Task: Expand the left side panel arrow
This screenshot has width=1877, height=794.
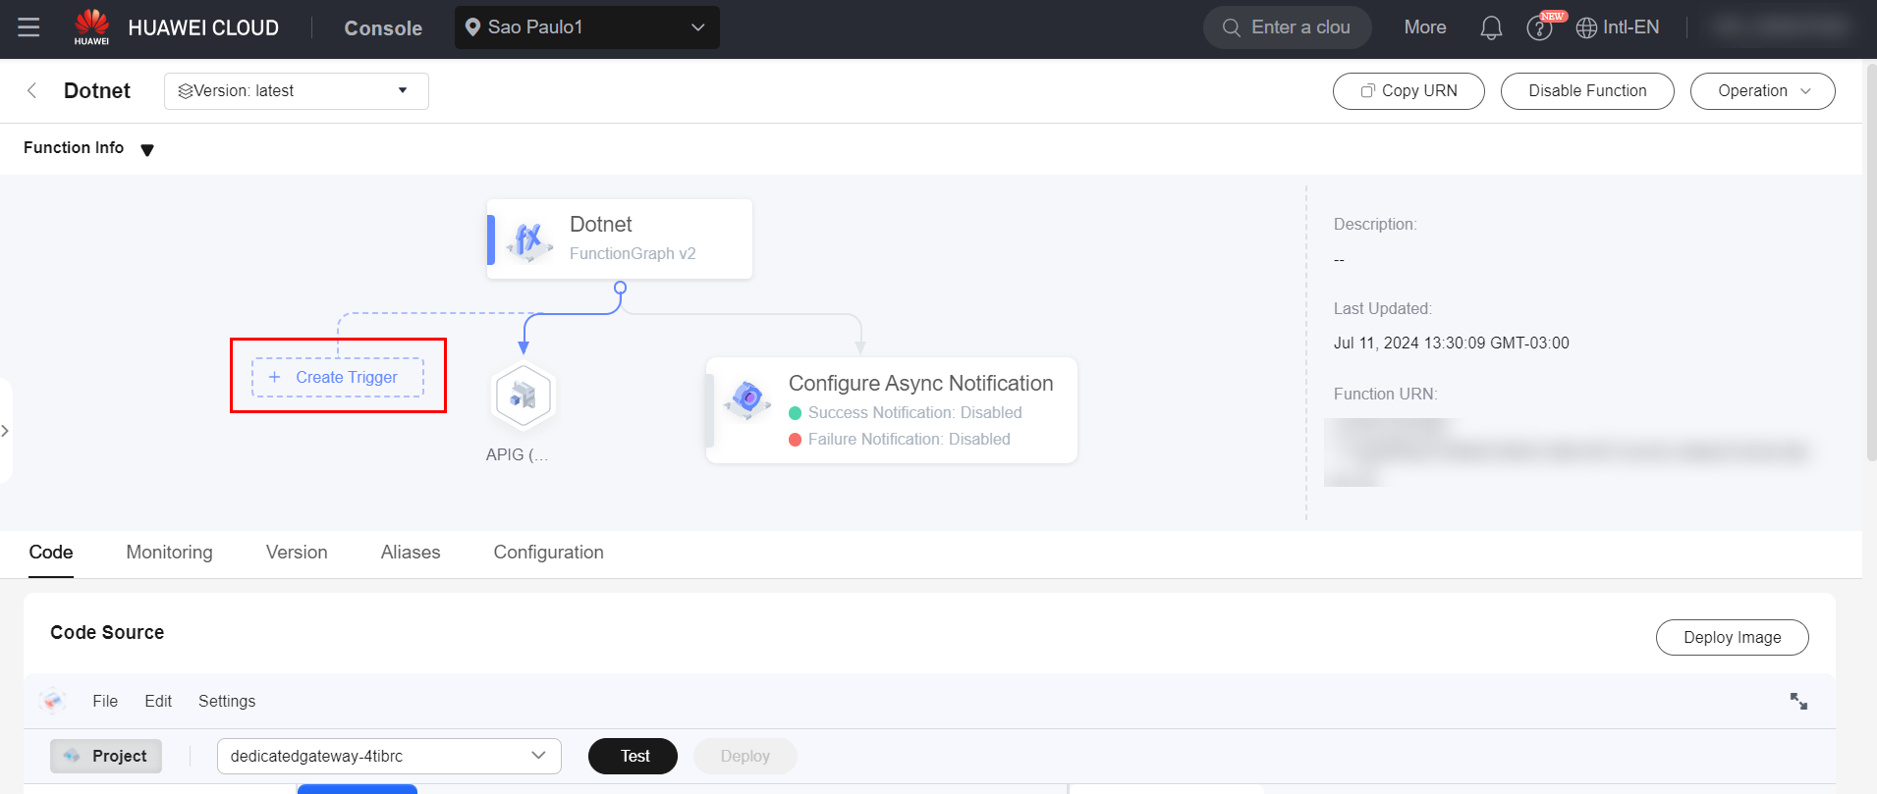Action: [6, 431]
